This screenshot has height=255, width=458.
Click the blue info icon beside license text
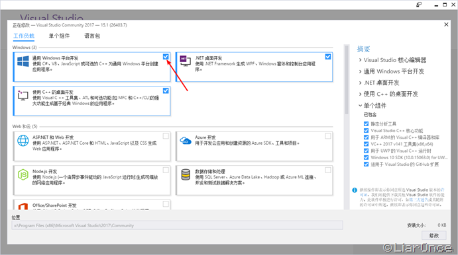pos(355,190)
